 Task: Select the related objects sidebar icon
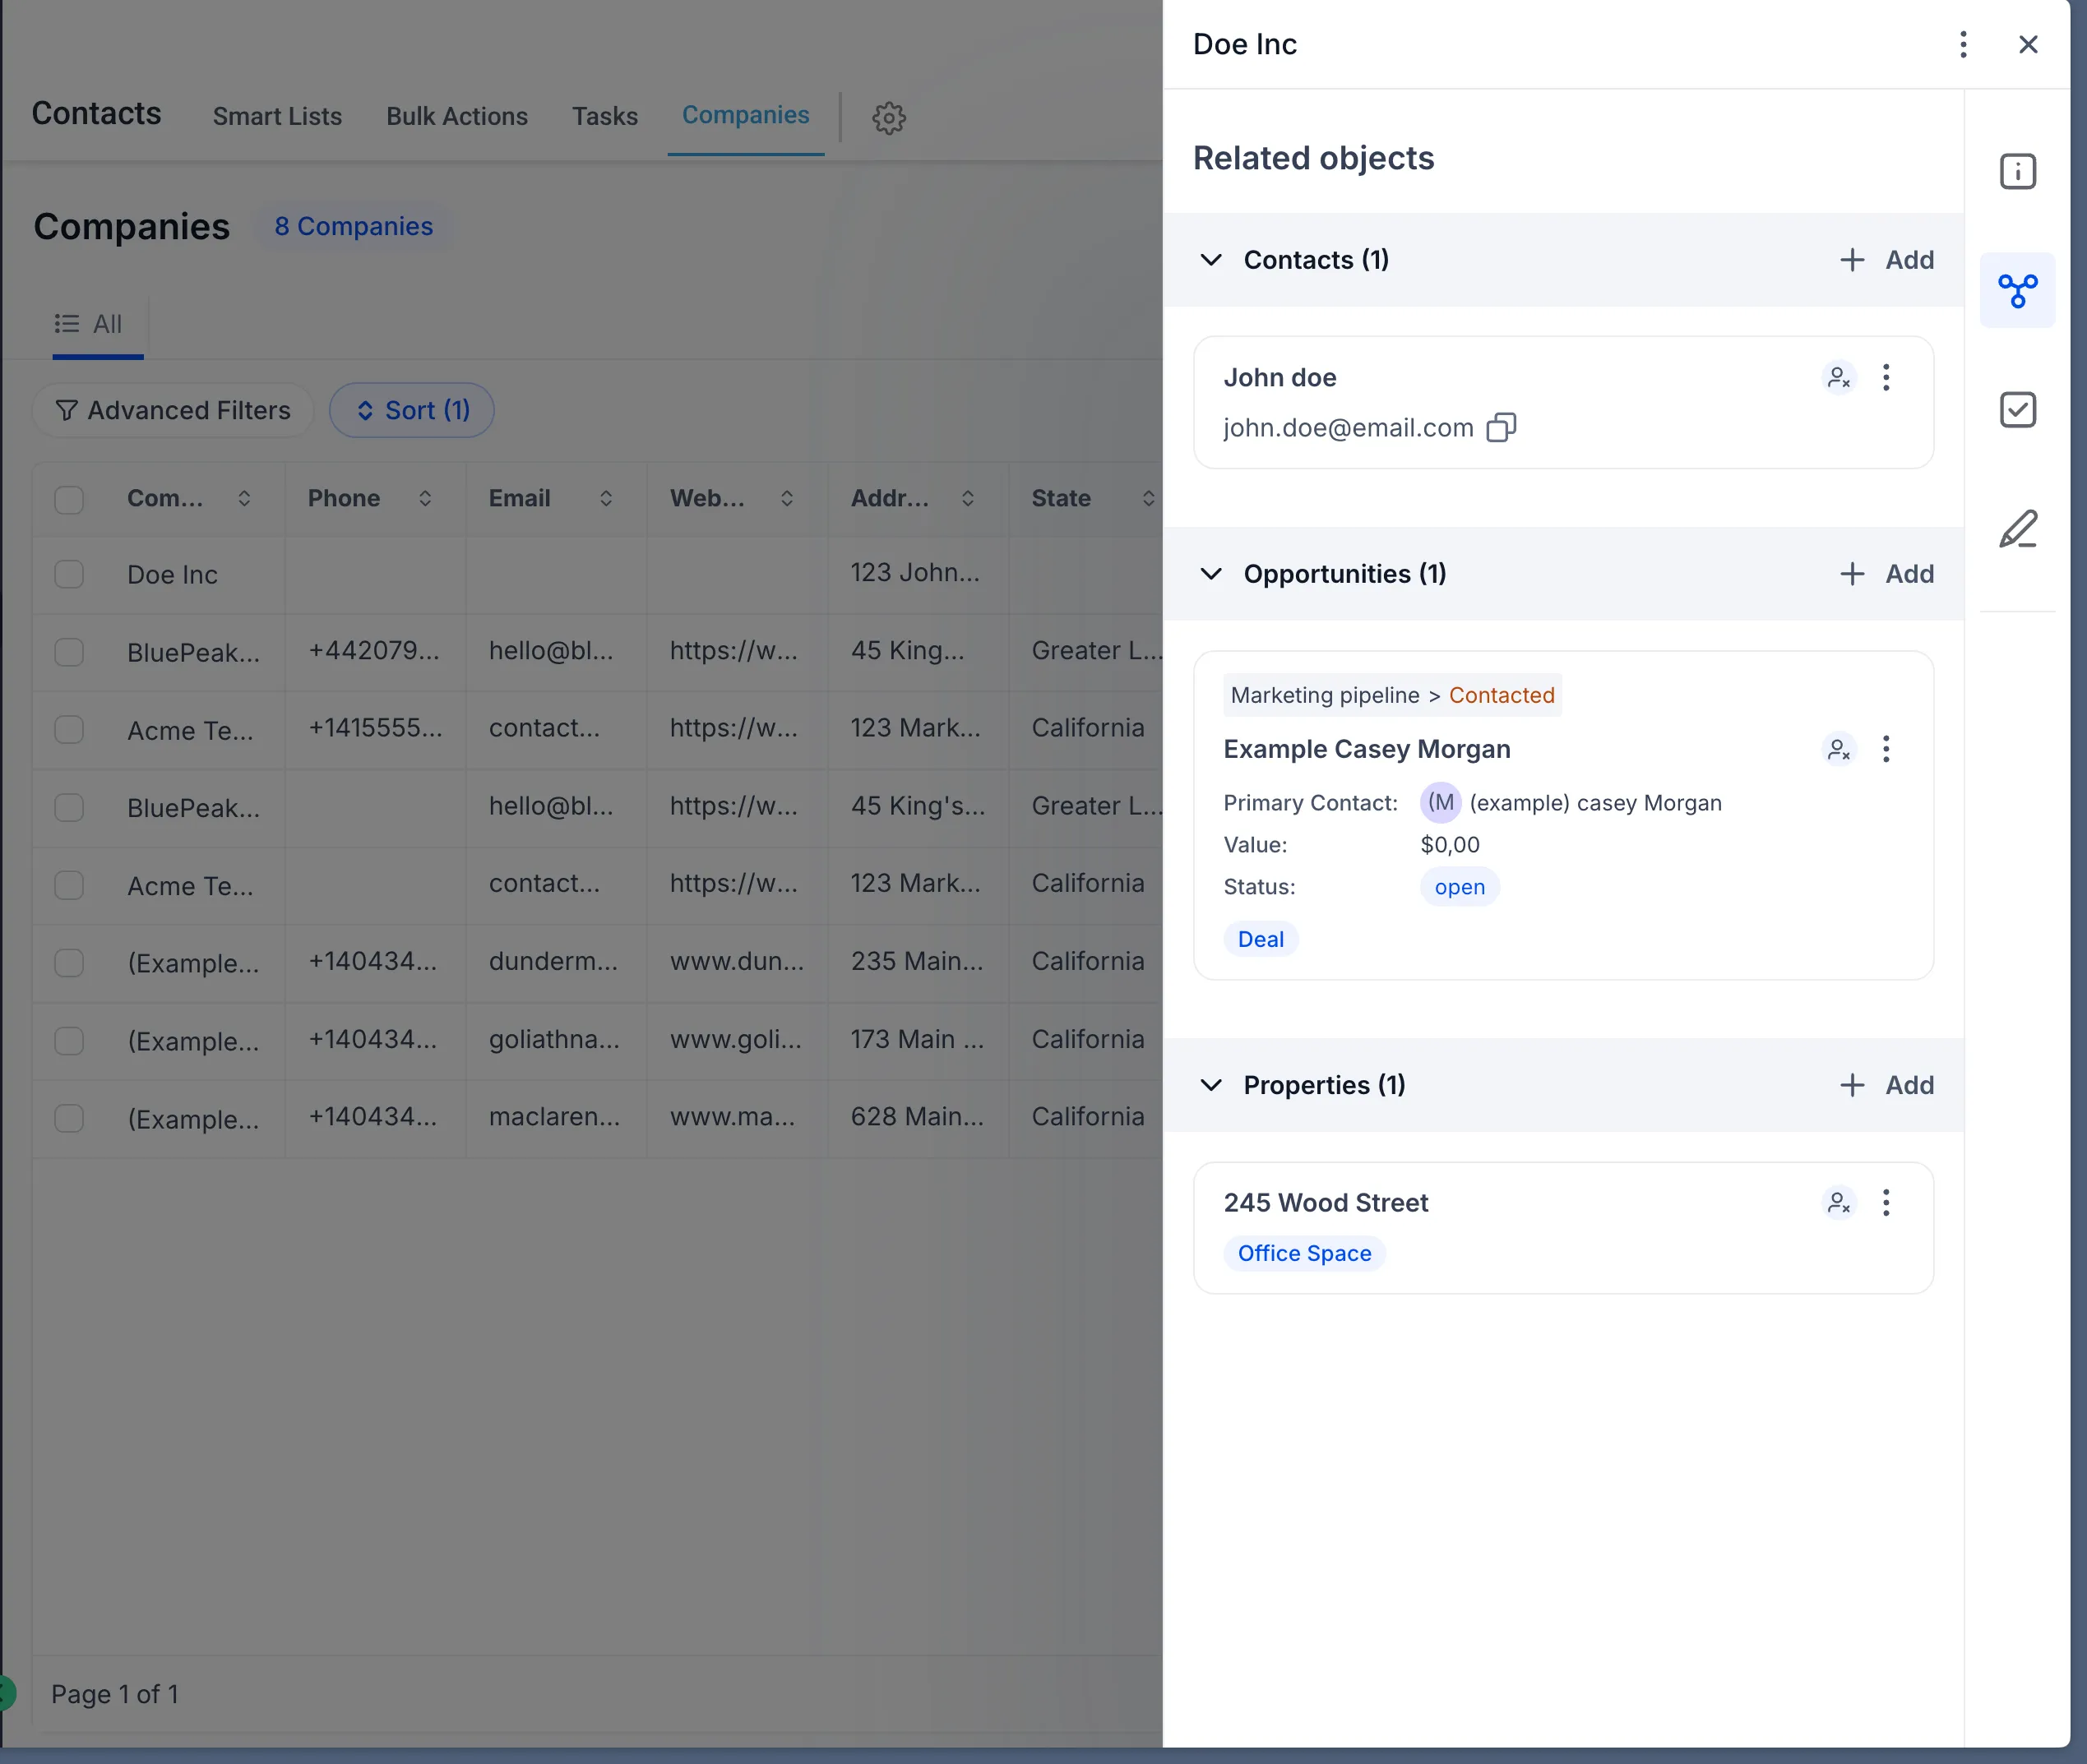click(x=2018, y=290)
